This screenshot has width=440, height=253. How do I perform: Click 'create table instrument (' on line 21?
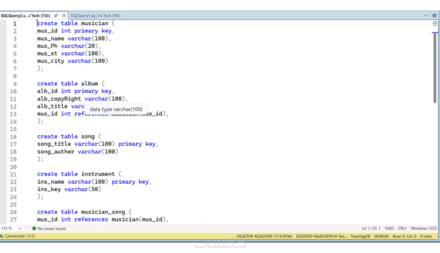point(79,174)
